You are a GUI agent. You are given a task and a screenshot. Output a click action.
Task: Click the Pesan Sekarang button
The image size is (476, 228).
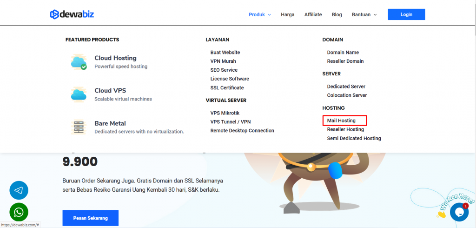click(90, 218)
